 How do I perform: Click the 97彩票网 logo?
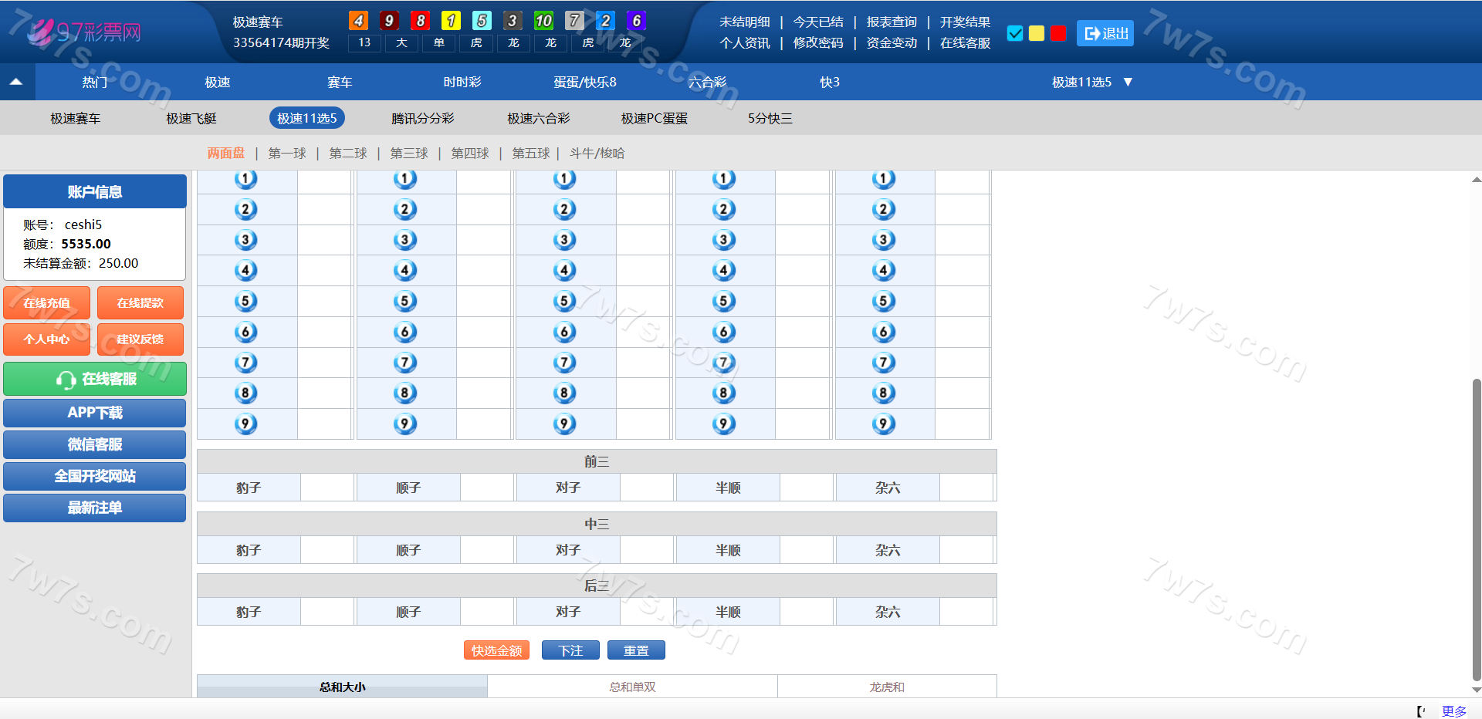(x=85, y=32)
